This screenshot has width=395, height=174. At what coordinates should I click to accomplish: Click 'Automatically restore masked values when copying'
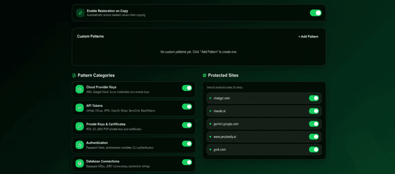(x=116, y=15)
